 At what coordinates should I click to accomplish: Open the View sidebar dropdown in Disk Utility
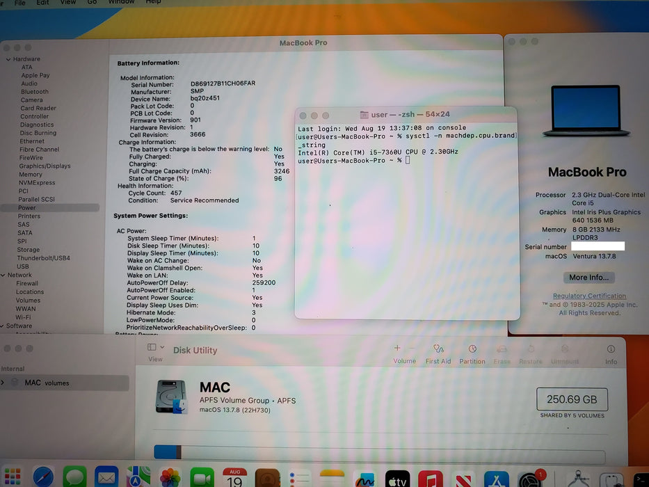coord(156,347)
